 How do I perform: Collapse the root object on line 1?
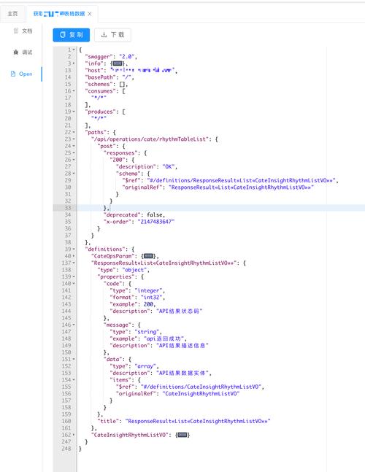pyautogui.click(x=74, y=50)
